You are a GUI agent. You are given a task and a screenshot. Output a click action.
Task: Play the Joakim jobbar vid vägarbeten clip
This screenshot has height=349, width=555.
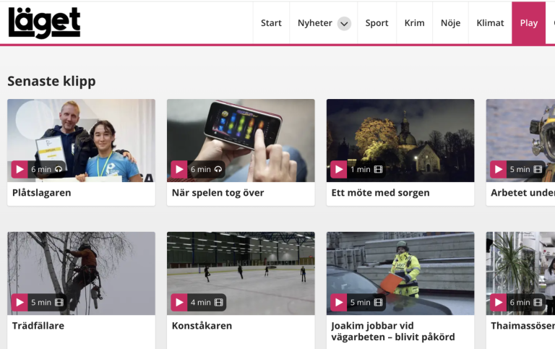[339, 303]
